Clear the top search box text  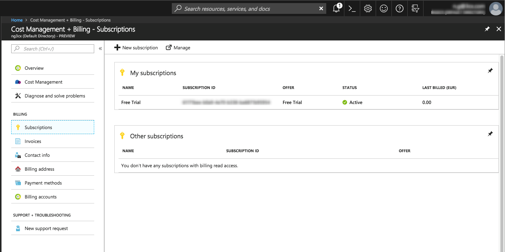[321, 8]
